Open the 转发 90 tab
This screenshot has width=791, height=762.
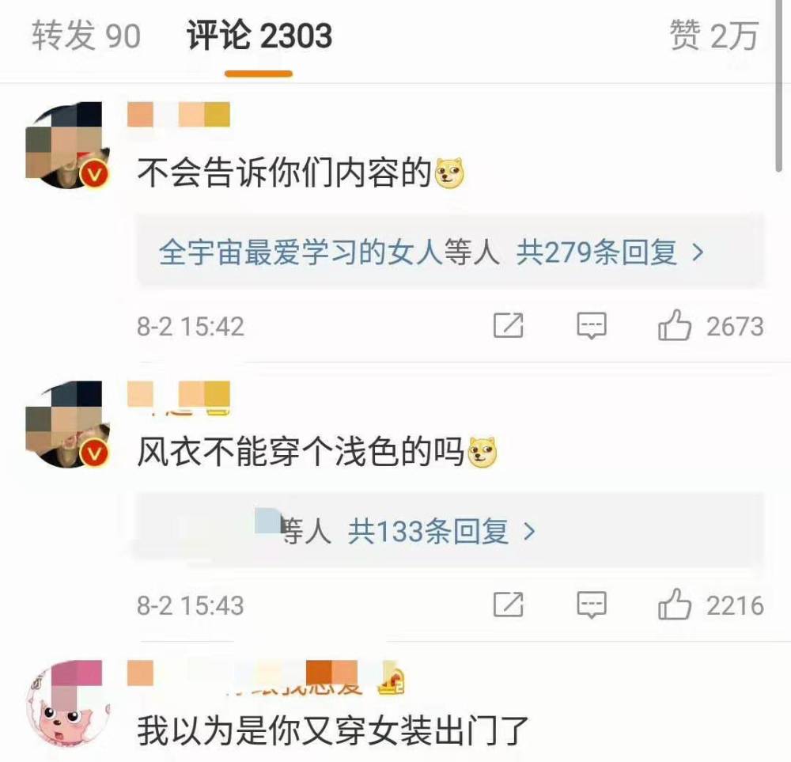[x=86, y=36]
